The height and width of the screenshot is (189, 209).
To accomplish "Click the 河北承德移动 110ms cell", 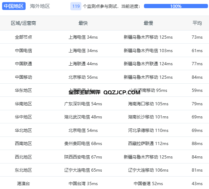I will (148, 130).
